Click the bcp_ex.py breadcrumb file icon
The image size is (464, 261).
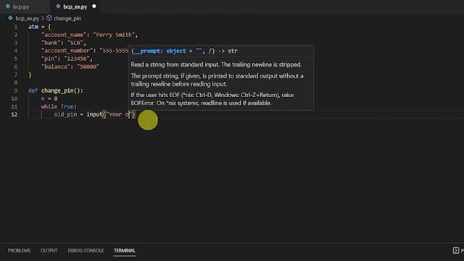tap(10, 18)
